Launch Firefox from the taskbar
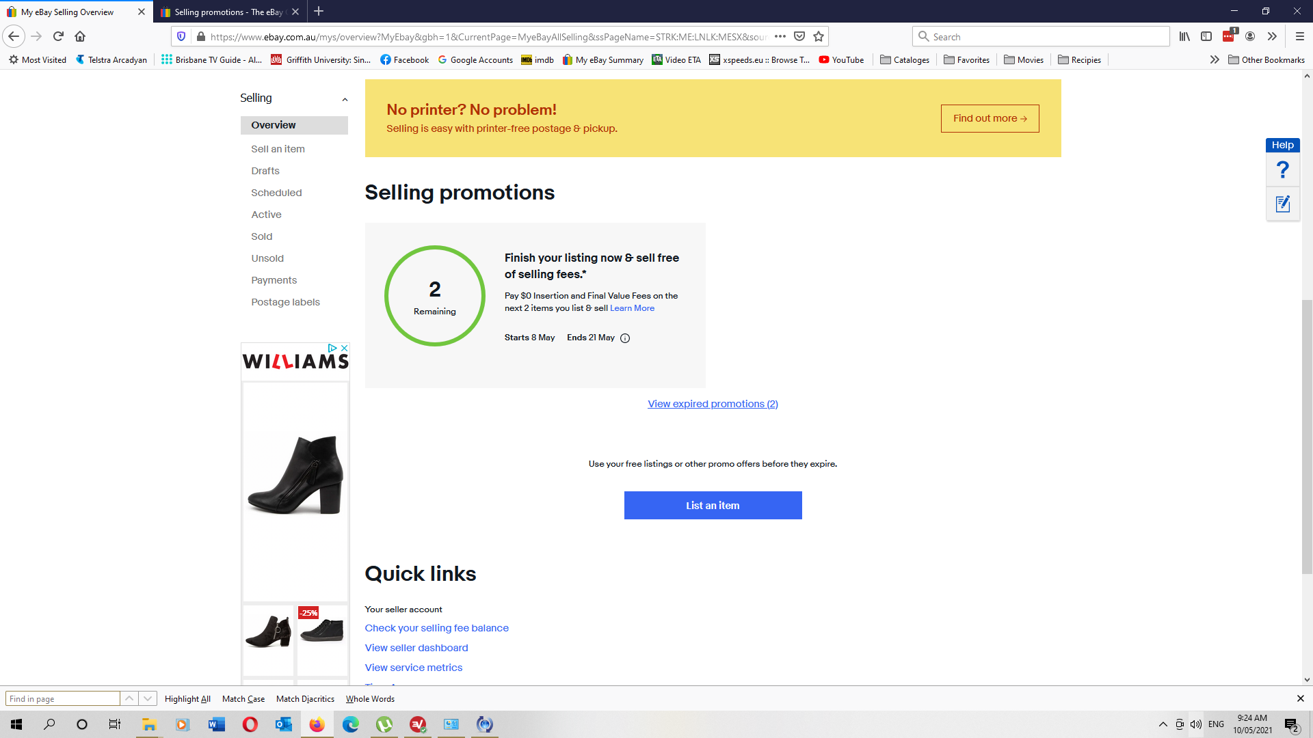 point(317,724)
